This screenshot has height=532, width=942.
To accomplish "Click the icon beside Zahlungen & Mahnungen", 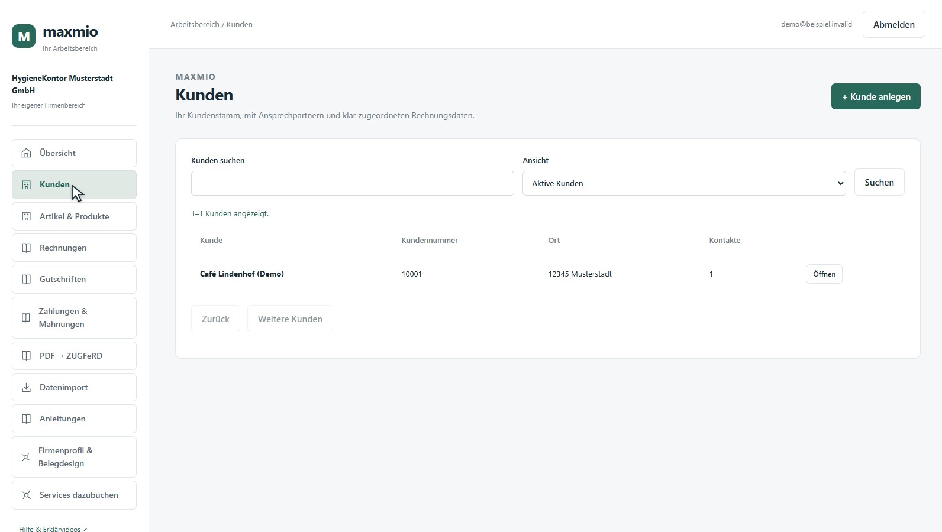I will (25, 317).
